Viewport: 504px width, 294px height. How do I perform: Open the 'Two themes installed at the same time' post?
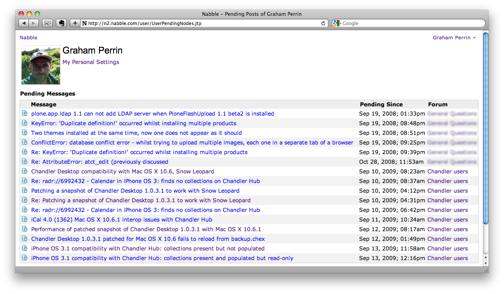pos(136,133)
